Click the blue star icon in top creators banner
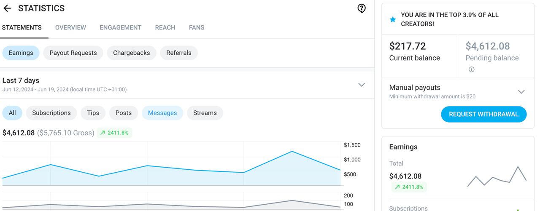Screen dimensions: 540x211 pyautogui.click(x=393, y=19)
